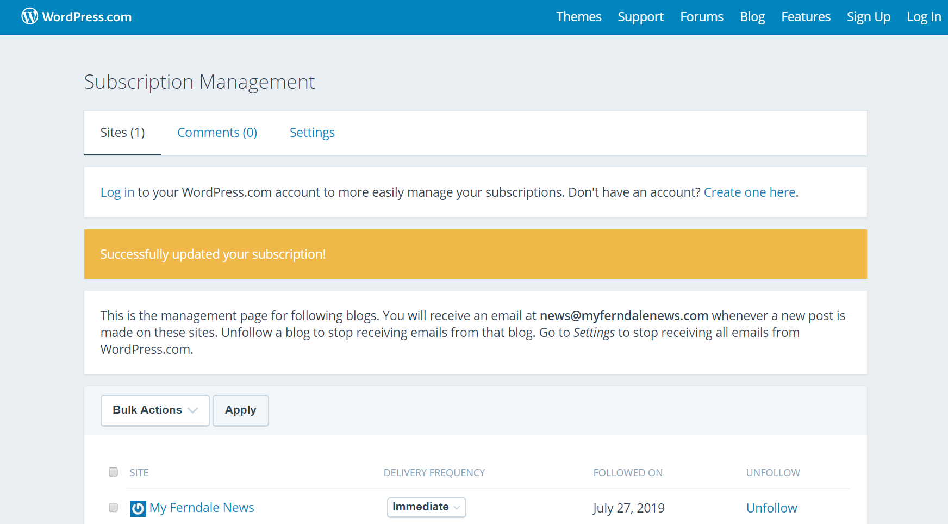Switch to the Comments (0) tab
Viewport: 948px width, 524px height.
(x=217, y=133)
